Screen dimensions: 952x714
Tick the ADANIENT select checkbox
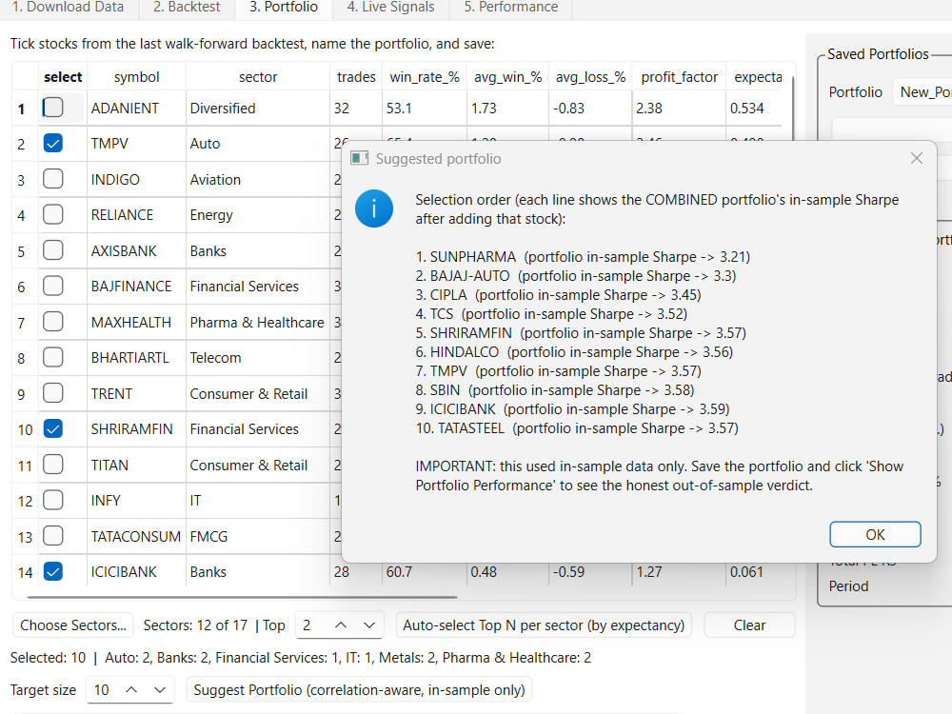tap(53, 108)
